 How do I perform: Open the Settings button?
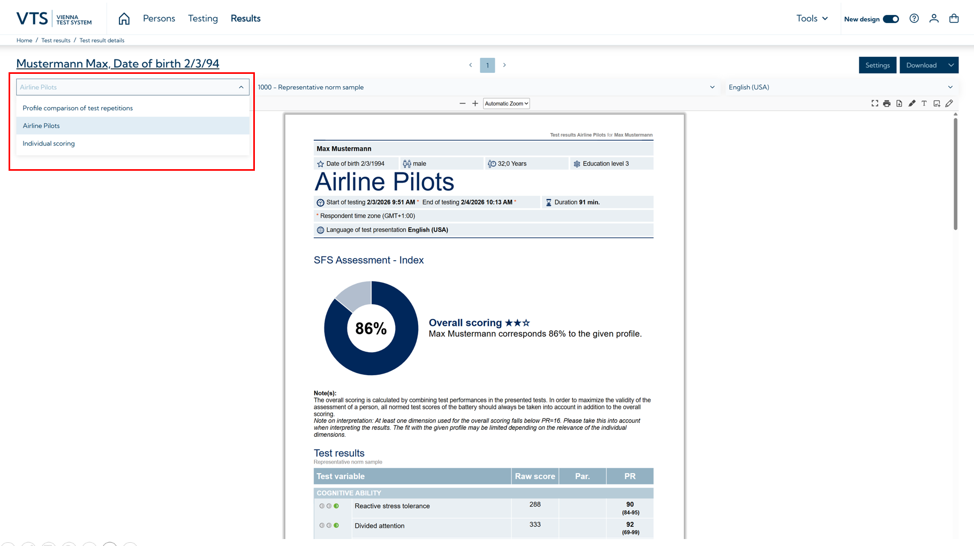tap(877, 65)
